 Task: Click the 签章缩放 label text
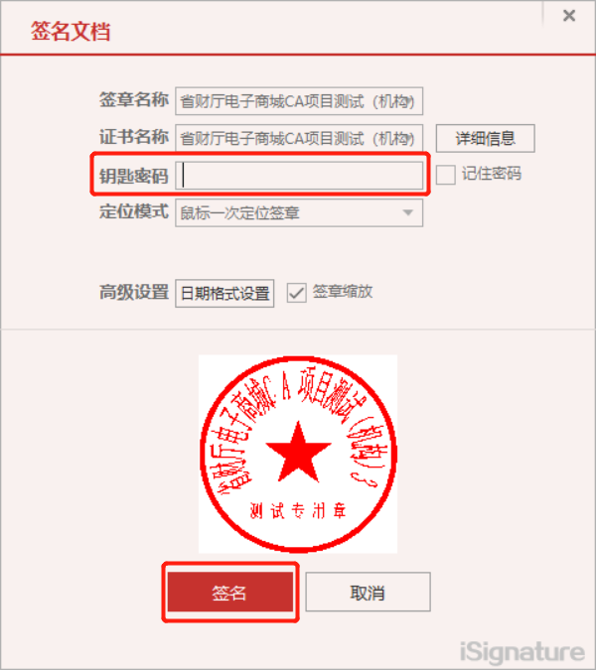[x=343, y=292]
